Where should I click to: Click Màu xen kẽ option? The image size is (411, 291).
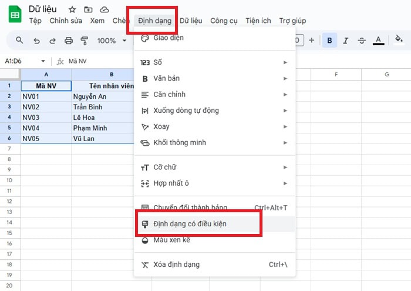[x=171, y=240]
